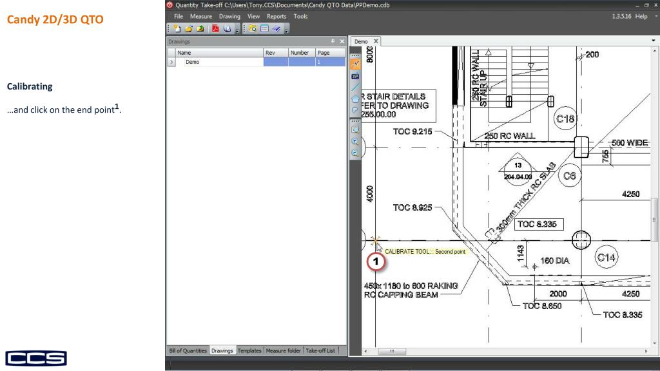Click the folder with magnifier icon
The image size is (660, 371).
pyautogui.click(x=253, y=28)
